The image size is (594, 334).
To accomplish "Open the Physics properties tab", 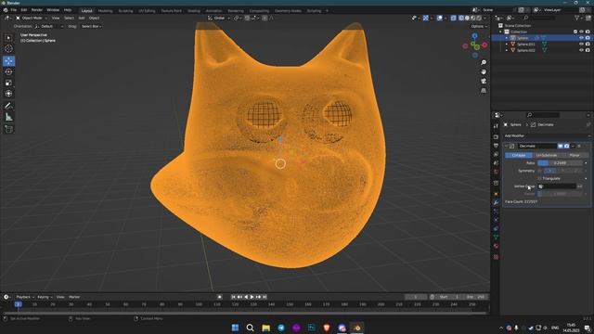I will [x=496, y=220].
